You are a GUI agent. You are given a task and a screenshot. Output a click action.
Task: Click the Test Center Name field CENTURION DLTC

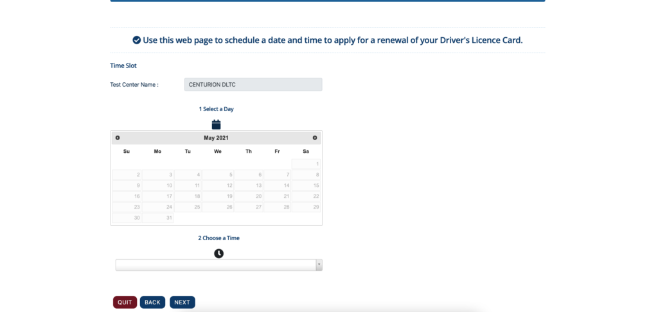click(x=253, y=84)
